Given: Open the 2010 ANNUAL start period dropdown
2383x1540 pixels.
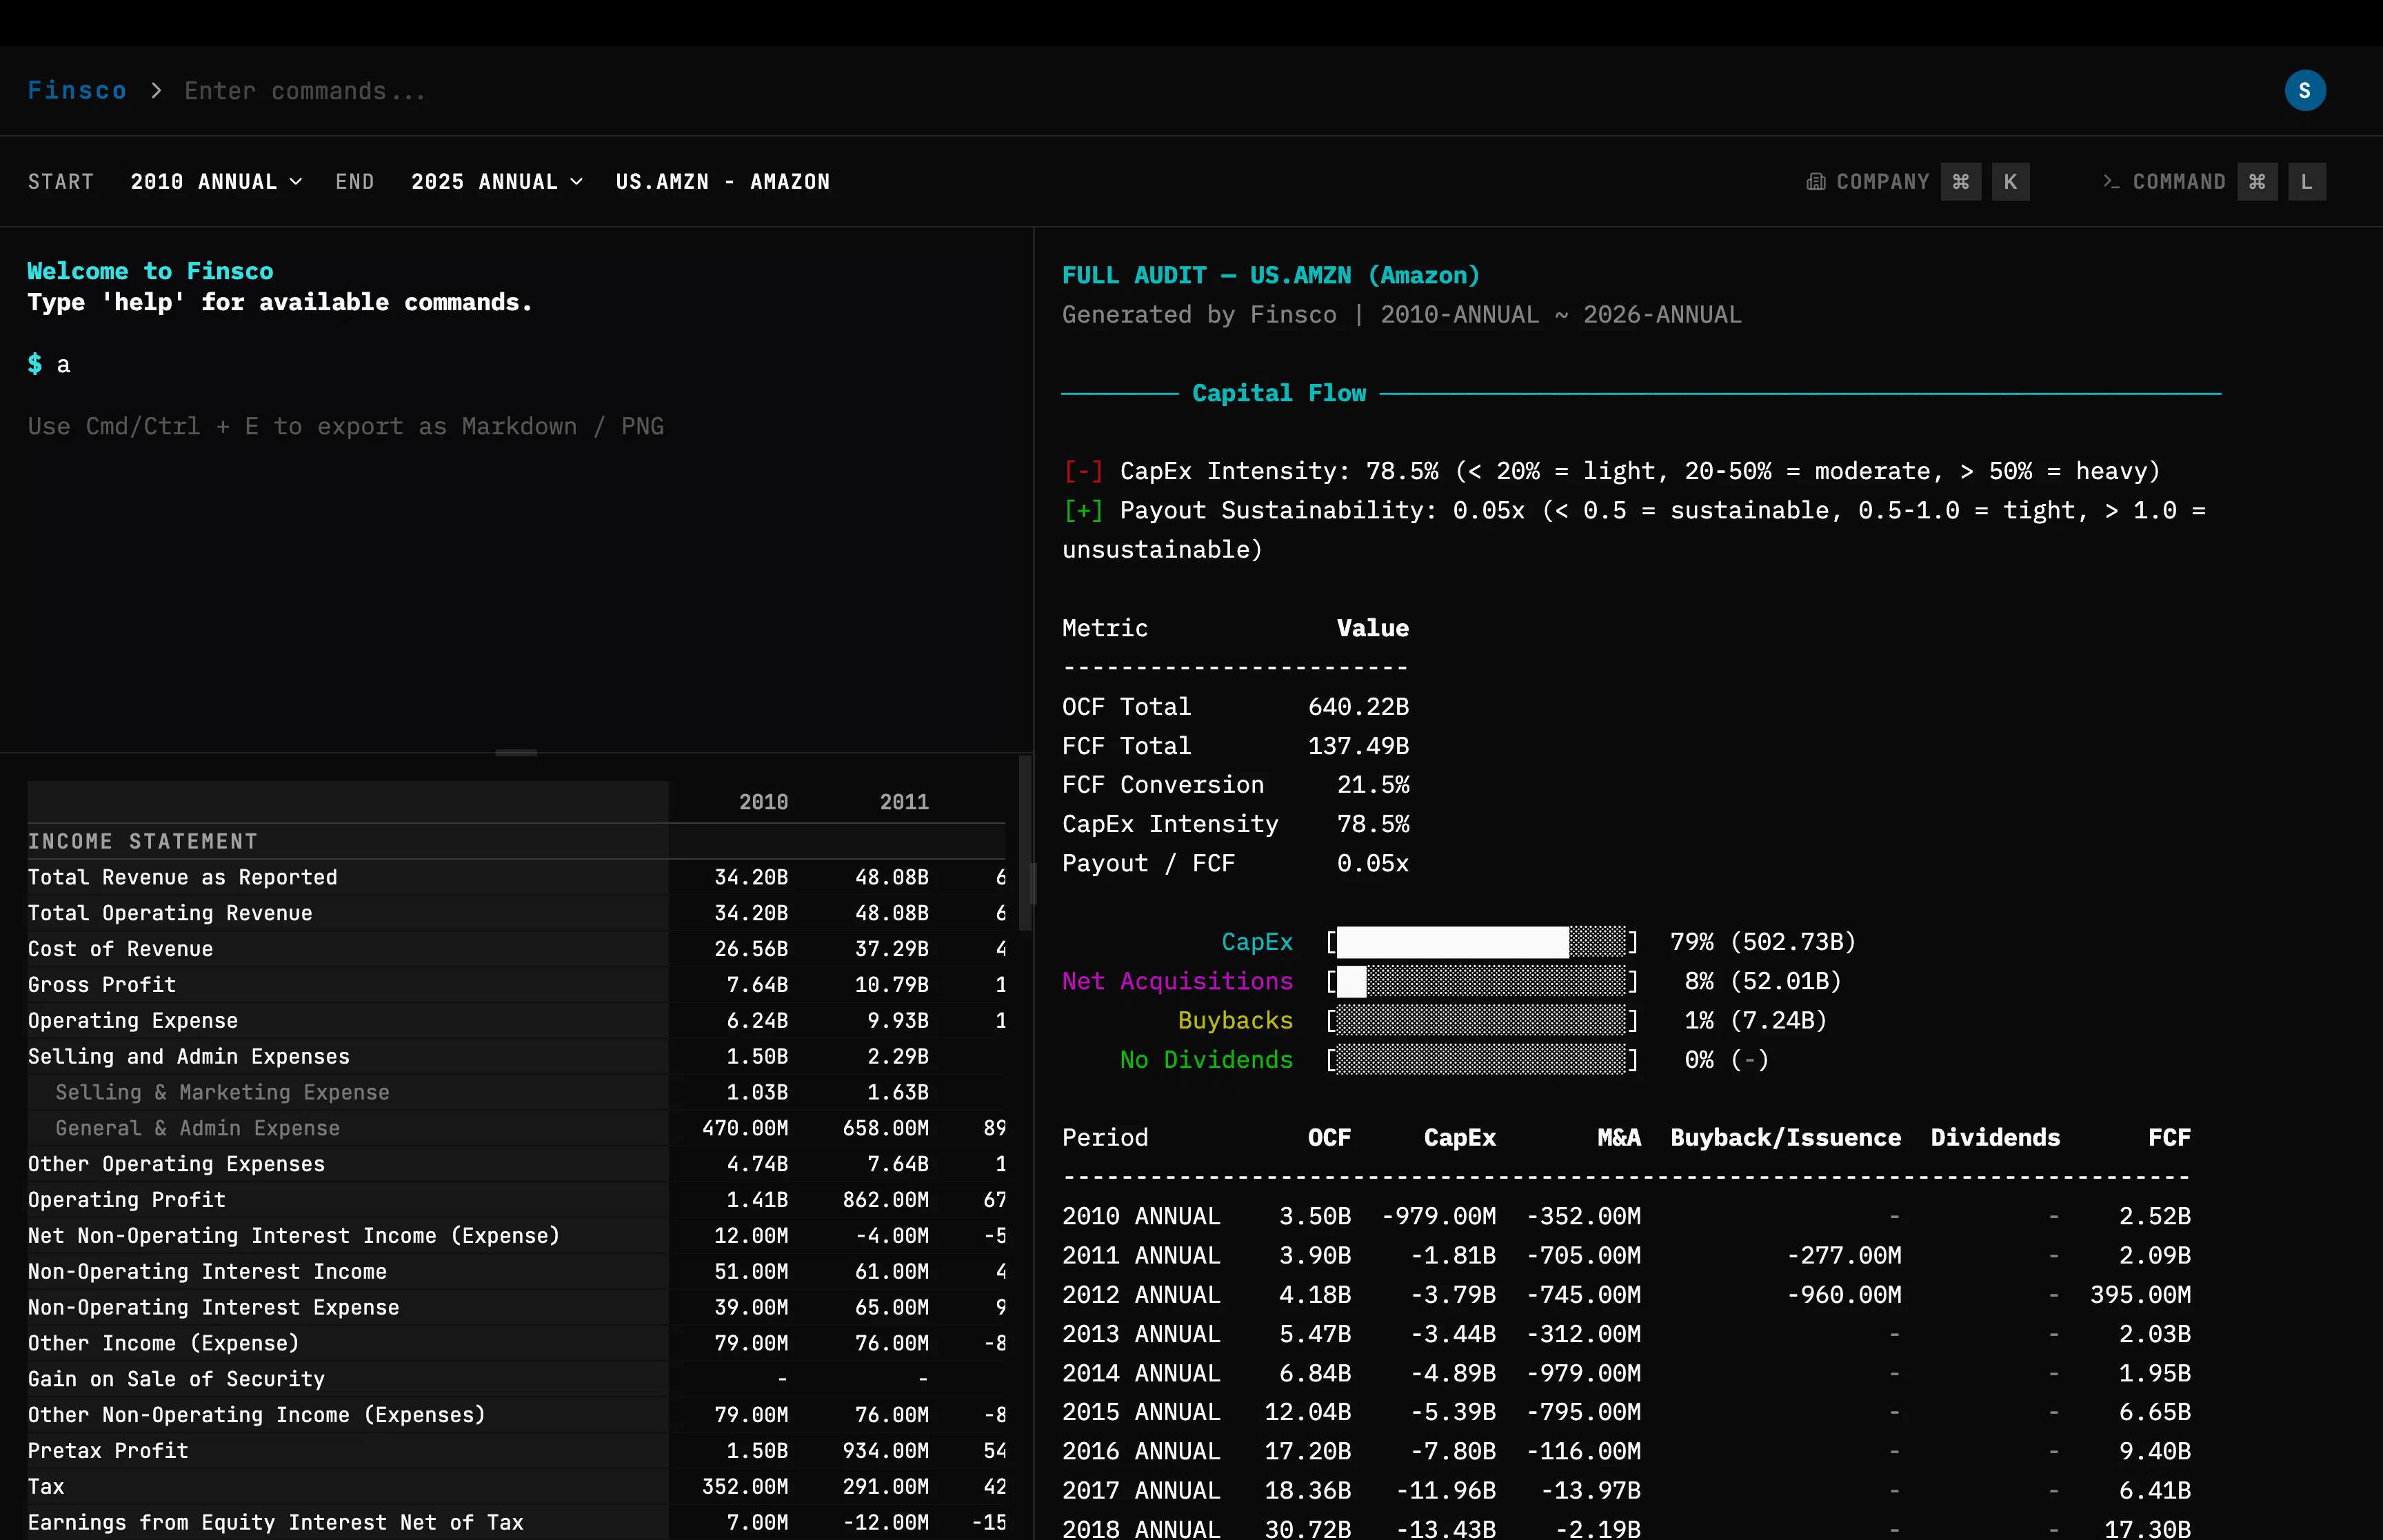Looking at the screenshot, I should [216, 182].
